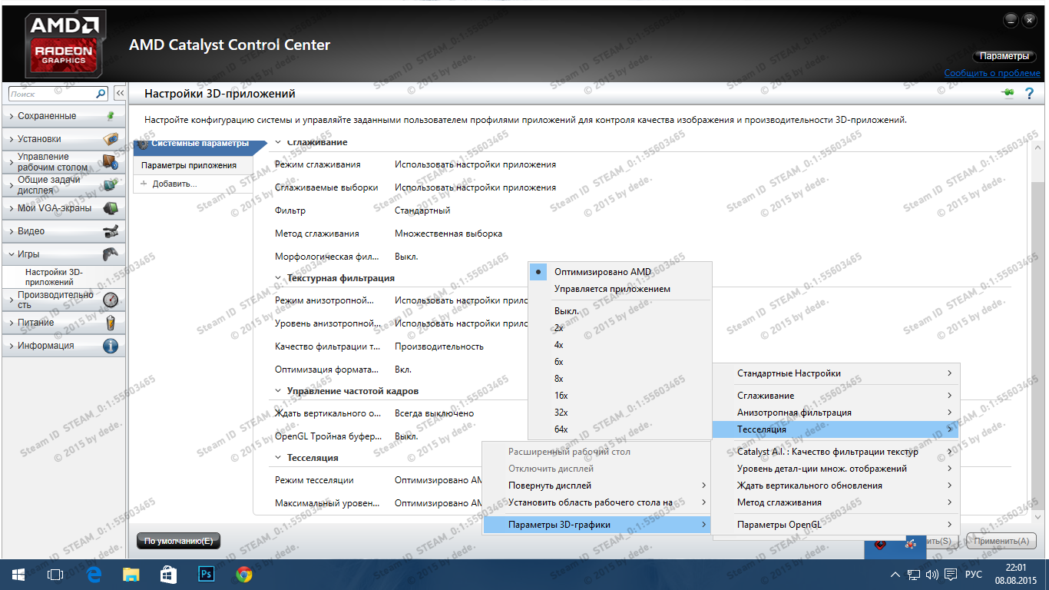Click the Применить(A) button

click(1001, 541)
